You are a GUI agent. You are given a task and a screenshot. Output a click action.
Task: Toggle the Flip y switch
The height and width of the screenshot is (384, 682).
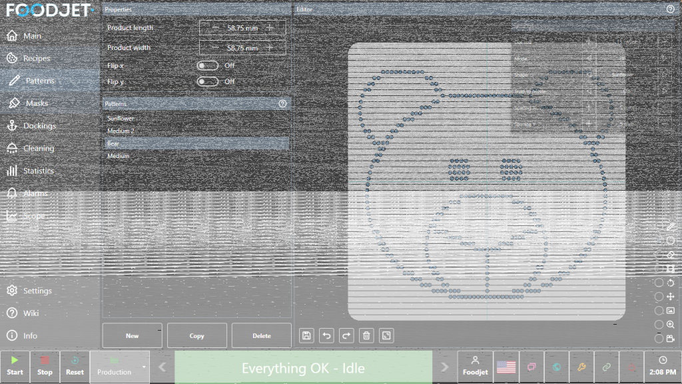tap(208, 81)
